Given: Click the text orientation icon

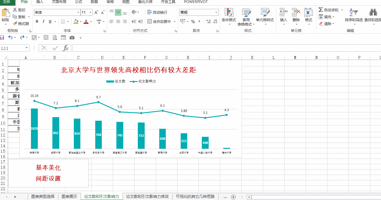Looking at the screenshot, I should [134, 12].
